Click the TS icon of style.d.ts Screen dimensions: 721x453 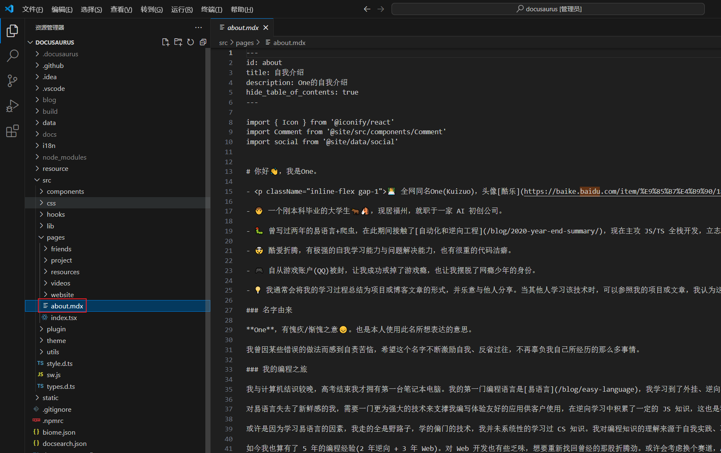[x=40, y=363]
